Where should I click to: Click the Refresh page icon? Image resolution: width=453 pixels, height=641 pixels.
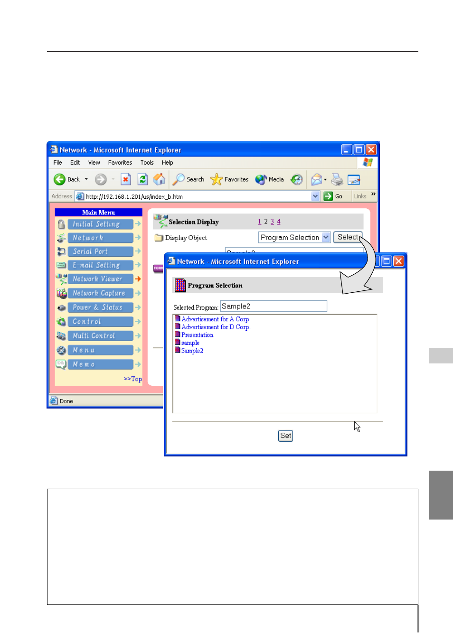pos(142,179)
